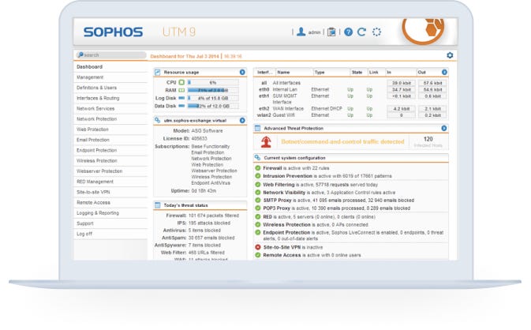This screenshot has width=531, height=330.
Task: Collapse the utm.sophos-exchange.virtual info panel
Action: tap(242, 120)
